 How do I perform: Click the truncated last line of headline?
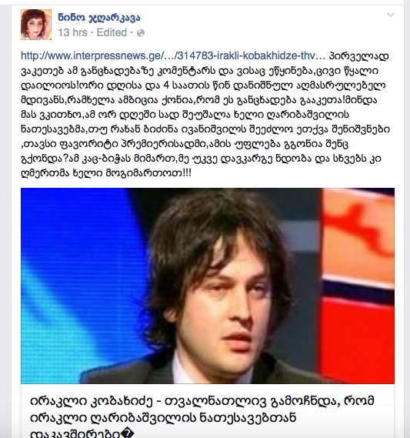[82, 433]
